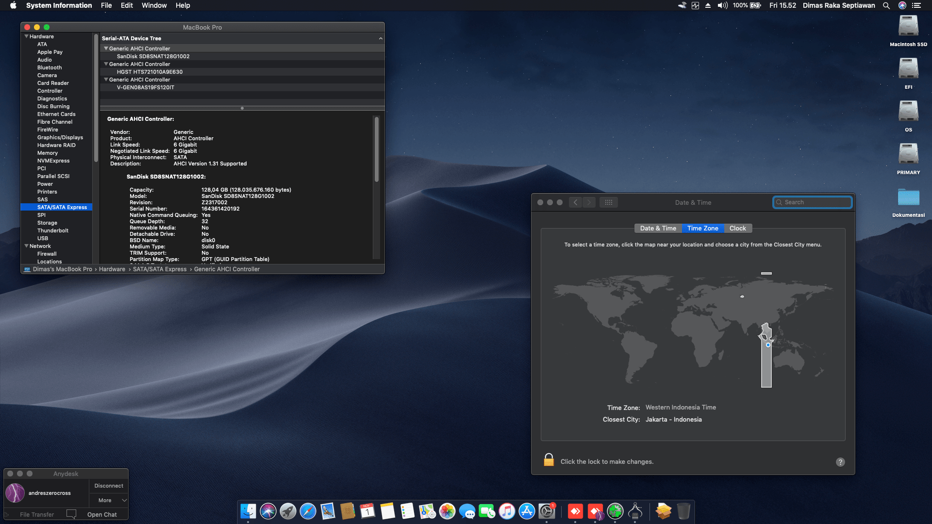Collapse the Serial-ATA Device Tree section
The height and width of the screenshot is (524, 932).
(381, 38)
